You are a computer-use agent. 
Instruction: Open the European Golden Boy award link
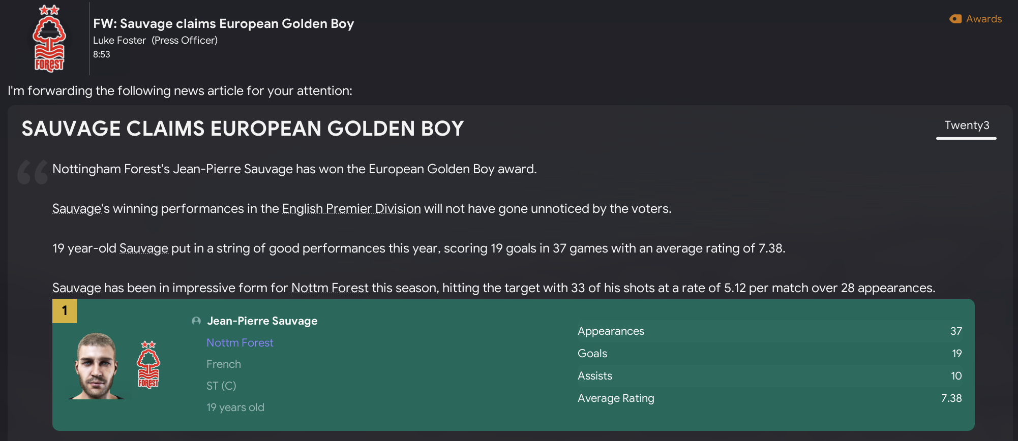click(431, 169)
